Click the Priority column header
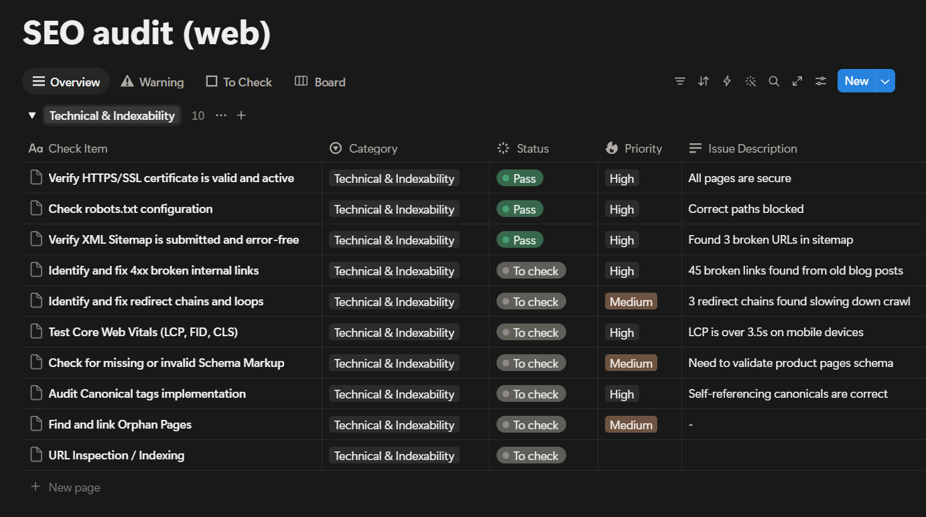The height and width of the screenshot is (517, 926). click(634, 148)
